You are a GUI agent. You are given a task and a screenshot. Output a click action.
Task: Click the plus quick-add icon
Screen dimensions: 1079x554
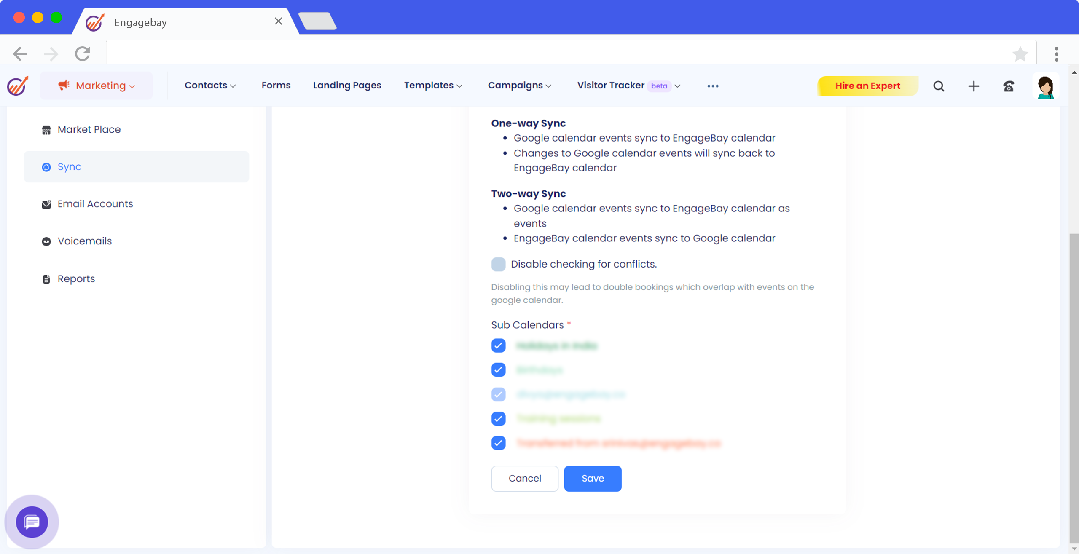pyautogui.click(x=974, y=86)
